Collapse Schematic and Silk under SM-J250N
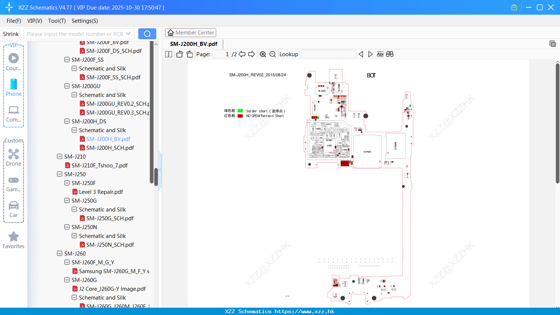Image resolution: width=560 pixels, height=315 pixels. [74, 236]
